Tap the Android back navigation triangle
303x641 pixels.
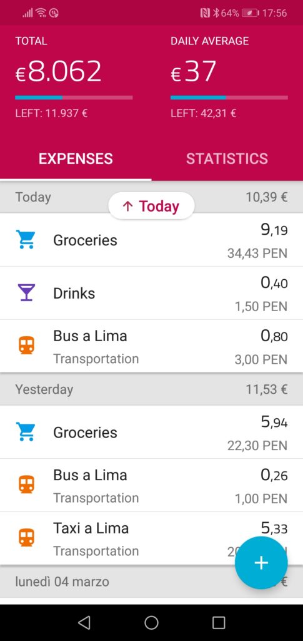(84, 622)
